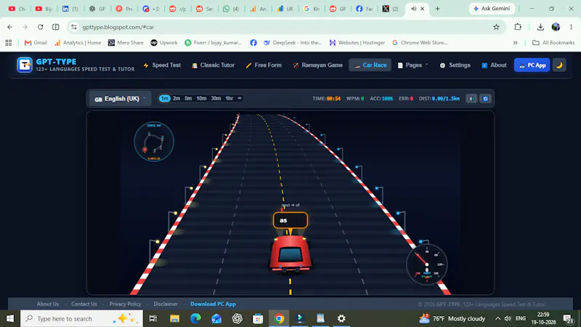Open the browser Downloads icon
This screenshot has height=327, width=581.
pos(540,27)
